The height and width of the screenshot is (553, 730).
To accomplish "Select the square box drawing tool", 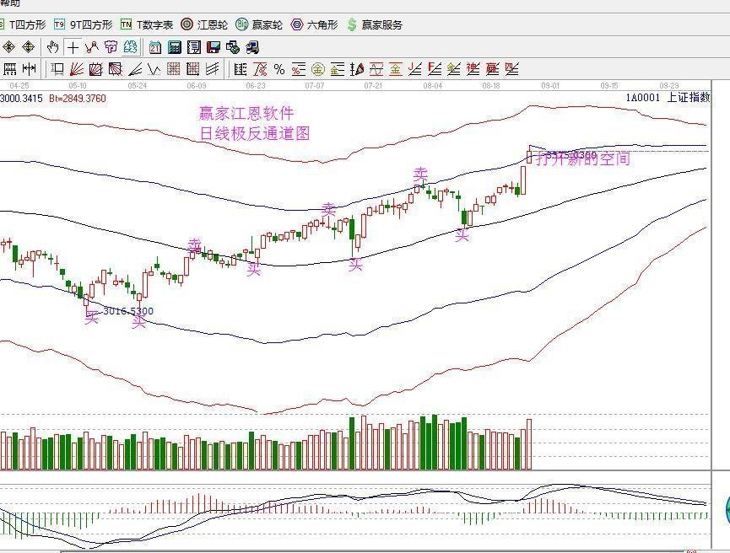I will [x=57, y=70].
